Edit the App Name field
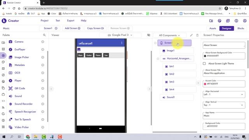This screenshot has width=249, height=140. [x=224, y=116]
